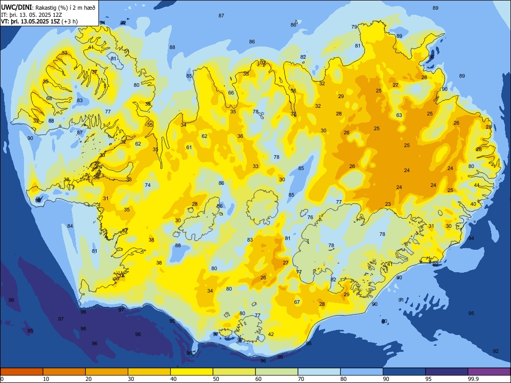The height and width of the screenshot is (383, 511).
Task: Click the legend scale label '10'
Action: (x=47, y=379)
